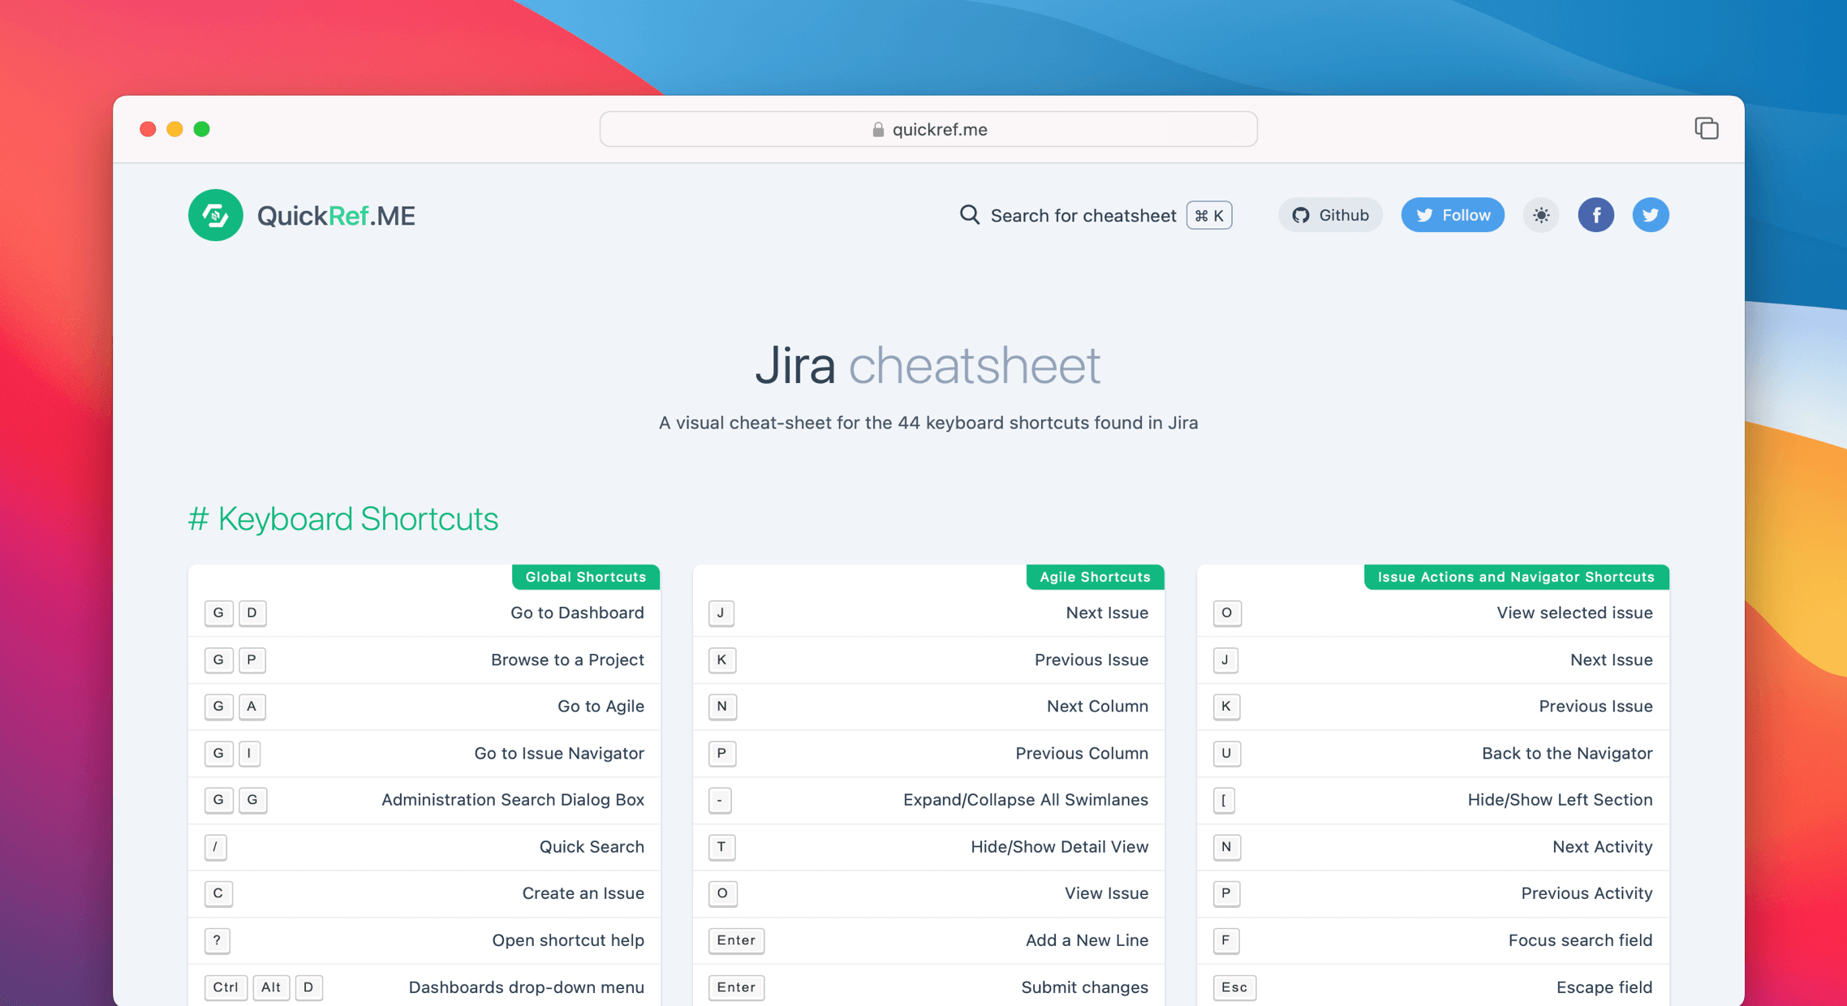Screen dimensions: 1847x1006
Task: Click the QuickRef.ME green logo icon
Action: tap(215, 215)
